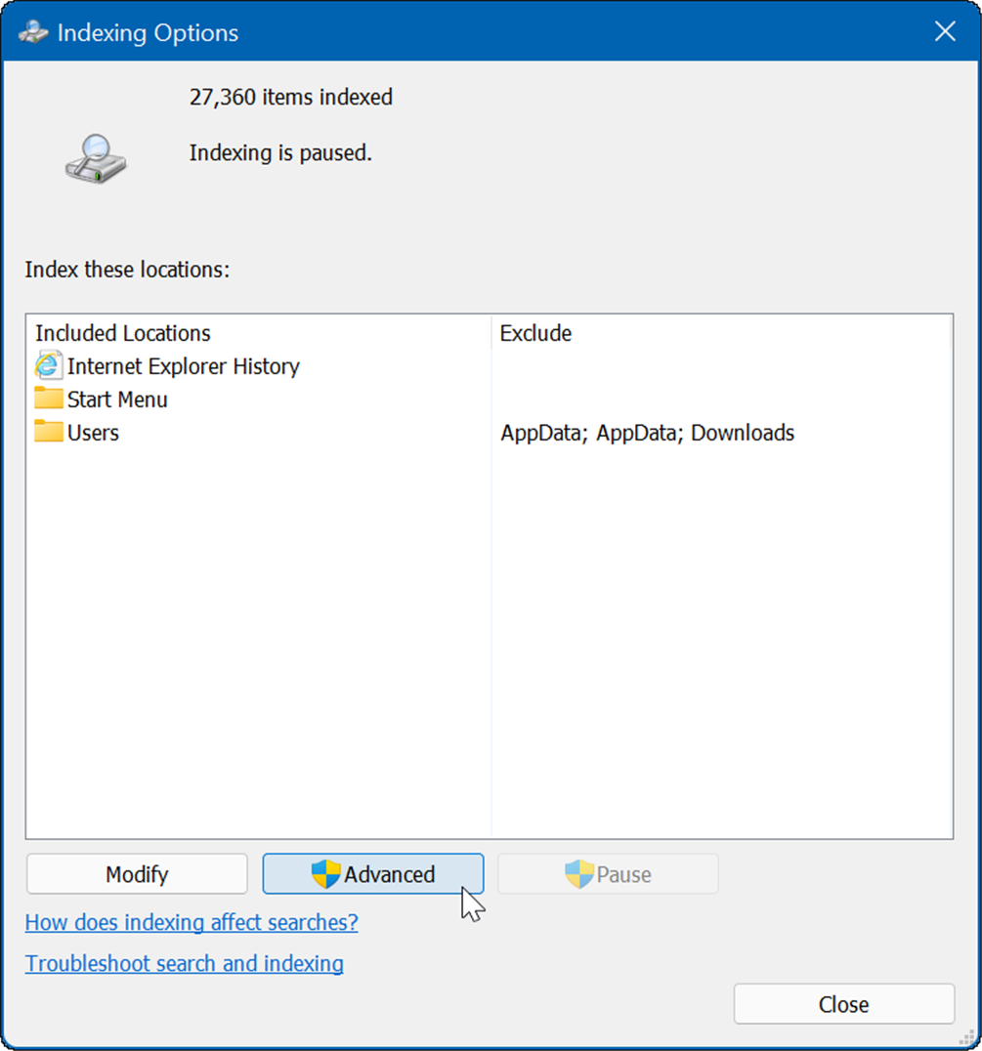The width and height of the screenshot is (982, 1051).
Task: Open 'Troubleshoot search and indexing' link
Action: click(185, 963)
